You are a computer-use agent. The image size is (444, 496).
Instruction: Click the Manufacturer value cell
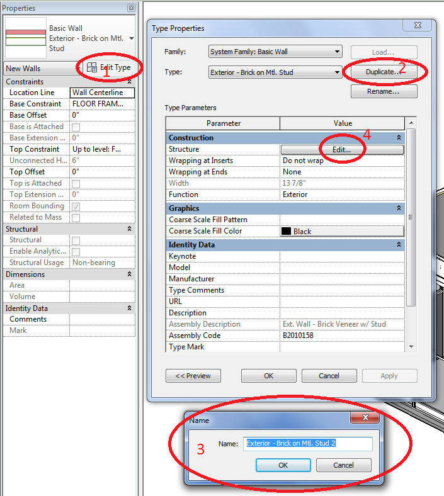click(342, 279)
